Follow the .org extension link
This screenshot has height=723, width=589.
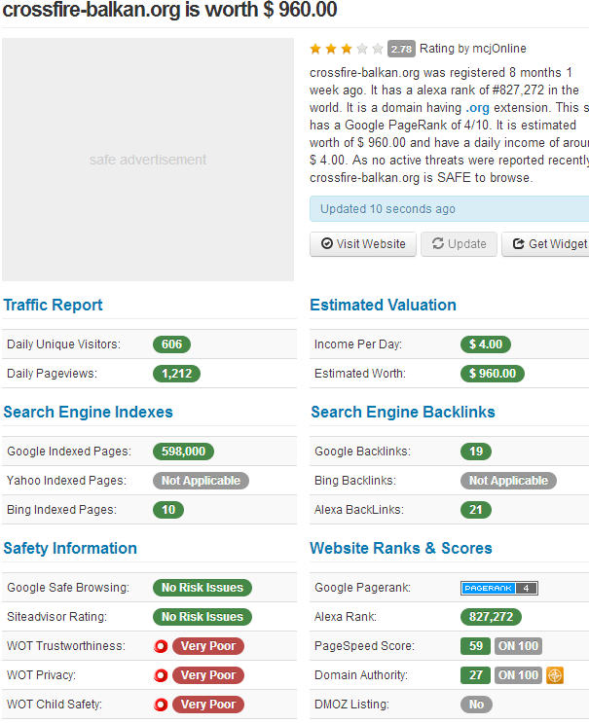click(x=477, y=108)
